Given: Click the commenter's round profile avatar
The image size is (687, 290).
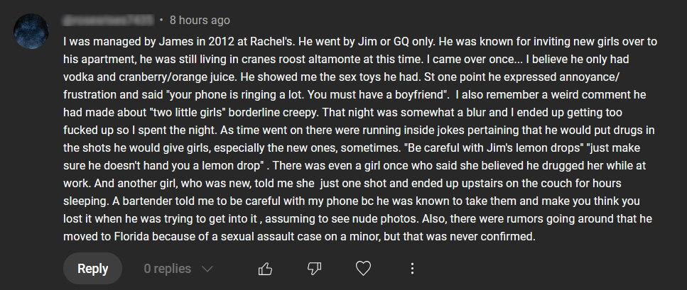Looking at the screenshot, I should click(x=32, y=32).
